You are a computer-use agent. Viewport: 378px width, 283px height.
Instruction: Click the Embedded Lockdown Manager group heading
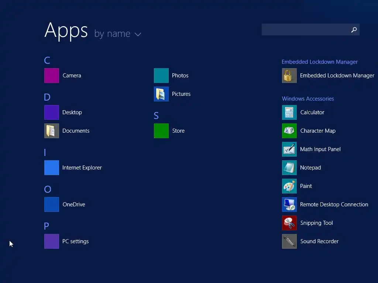click(320, 62)
